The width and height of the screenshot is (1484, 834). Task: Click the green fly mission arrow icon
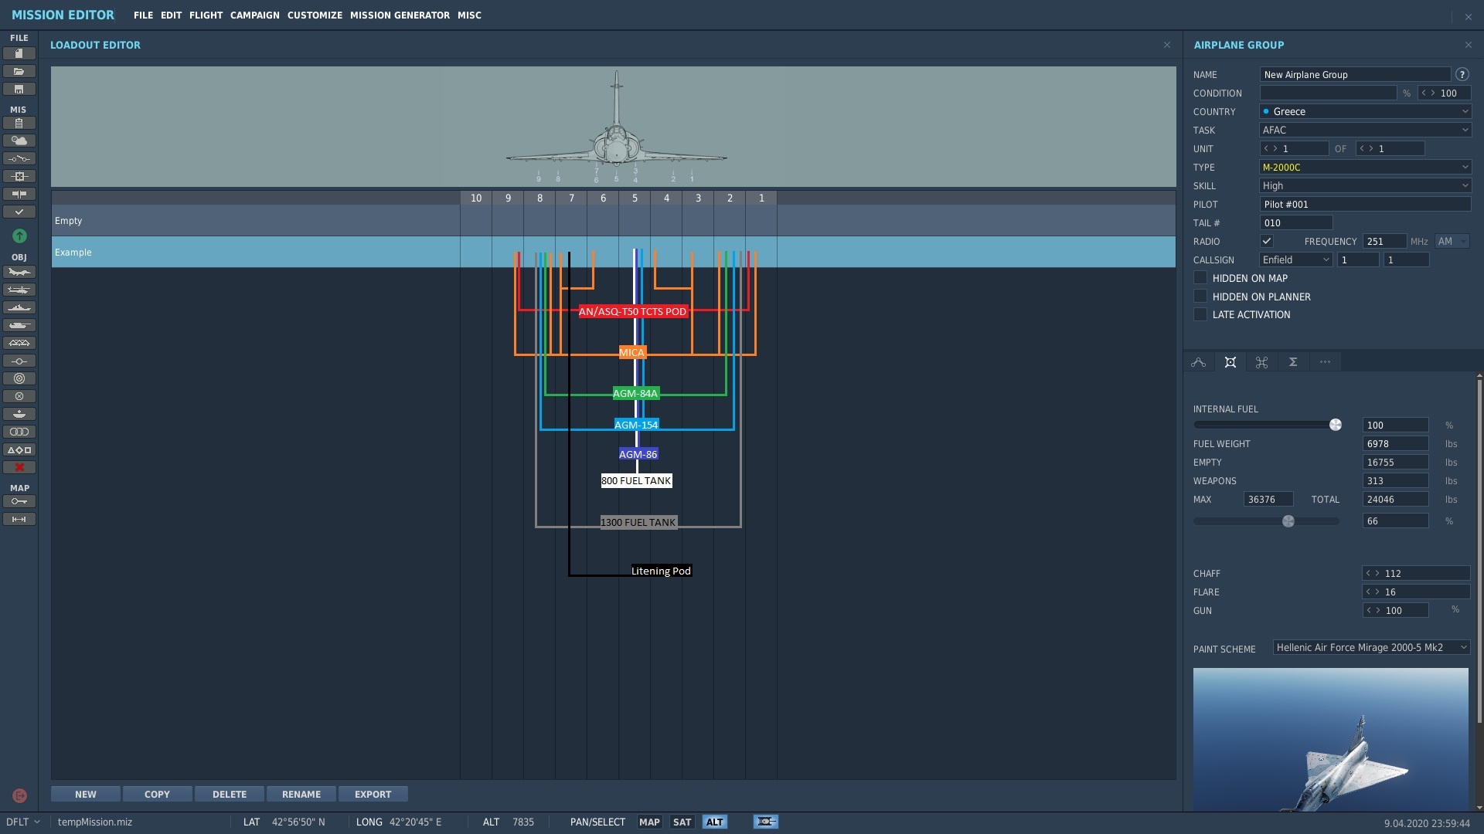[x=19, y=236]
